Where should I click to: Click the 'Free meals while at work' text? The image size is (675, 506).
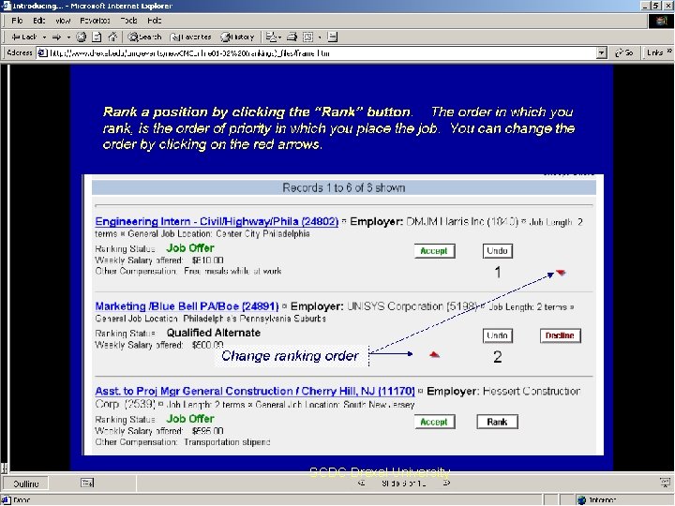tap(232, 271)
